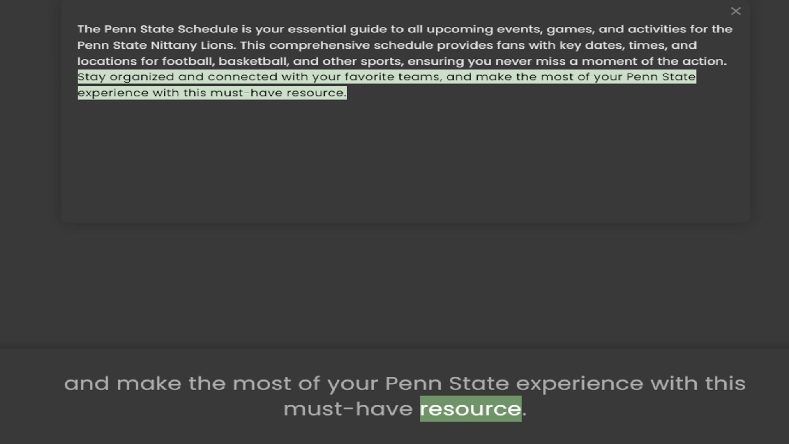The height and width of the screenshot is (444, 789).
Task: Click the word "make" in the bottom caption
Action: tap(149, 384)
